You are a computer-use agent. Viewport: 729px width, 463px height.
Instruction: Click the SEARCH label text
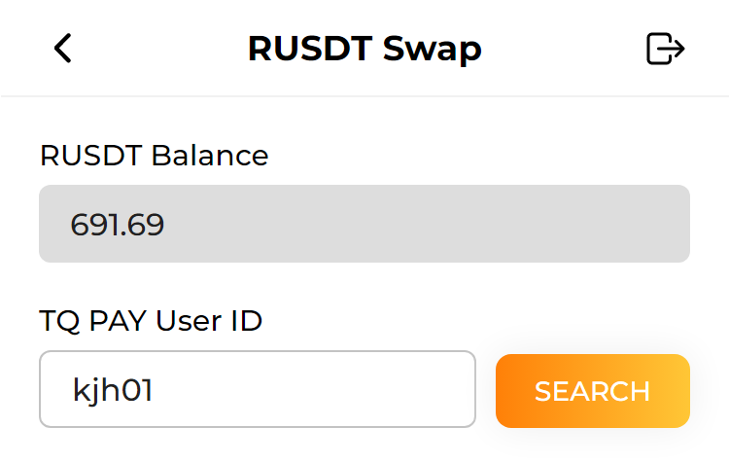pyautogui.click(x=592, y=390)
